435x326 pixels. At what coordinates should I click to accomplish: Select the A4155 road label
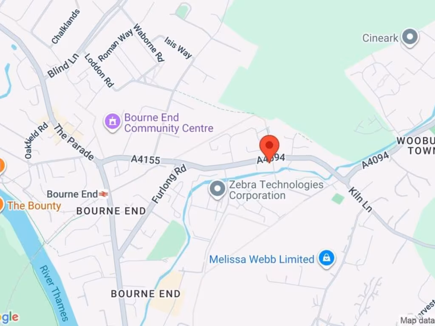(146, 160)
